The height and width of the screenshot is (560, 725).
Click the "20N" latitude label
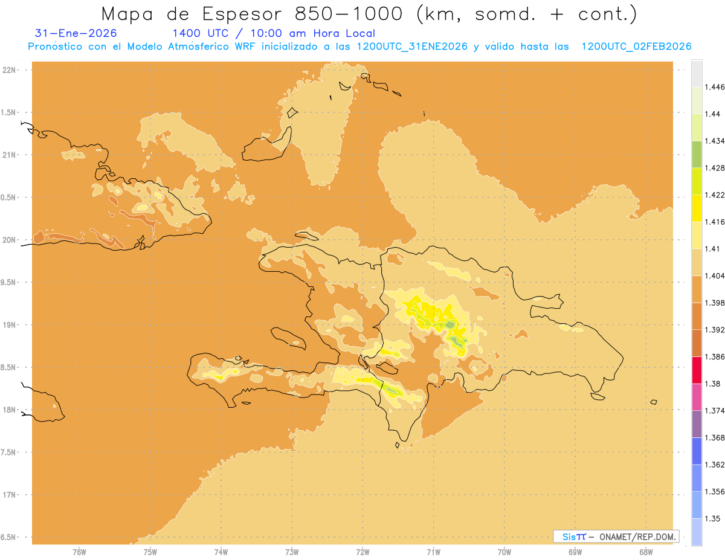(x=9, y=240)
